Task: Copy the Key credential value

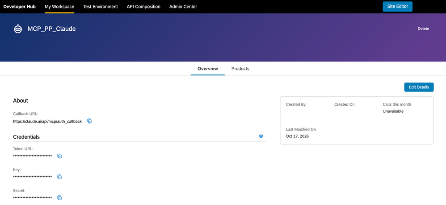Action: pos(59,177)
